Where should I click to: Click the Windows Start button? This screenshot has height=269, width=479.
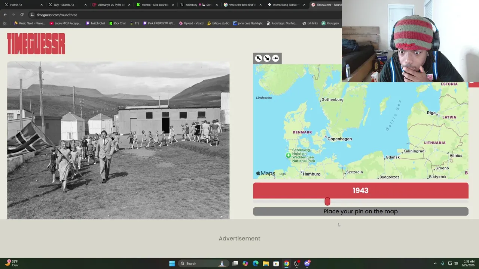coord(172,263)
